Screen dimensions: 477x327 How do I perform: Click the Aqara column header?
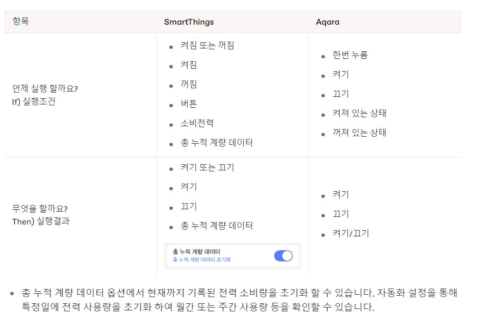coord(327,22)
